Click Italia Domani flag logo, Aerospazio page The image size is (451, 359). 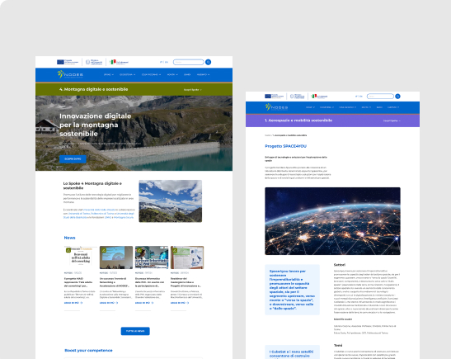(319, 97)
